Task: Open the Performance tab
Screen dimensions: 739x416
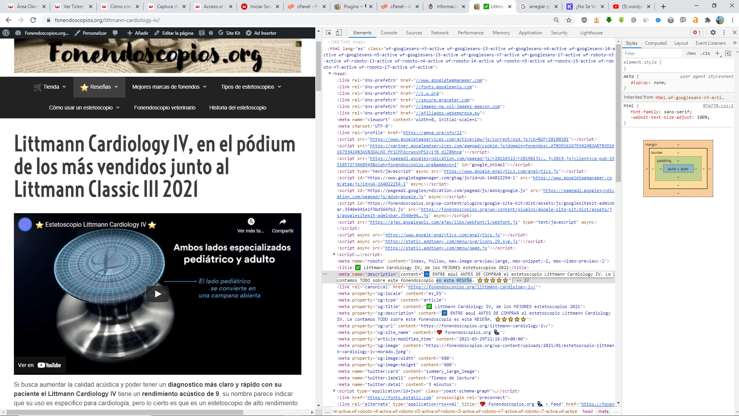Action: [470, 33]
